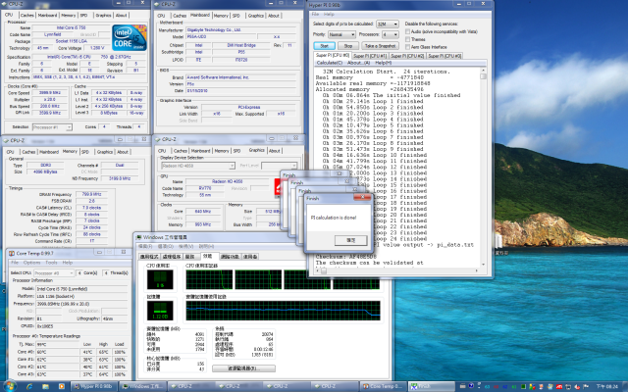The width and height of the screenshot is (628, 392).
Task: Open the Windows Start orb
Action: [x=10, y=386]
